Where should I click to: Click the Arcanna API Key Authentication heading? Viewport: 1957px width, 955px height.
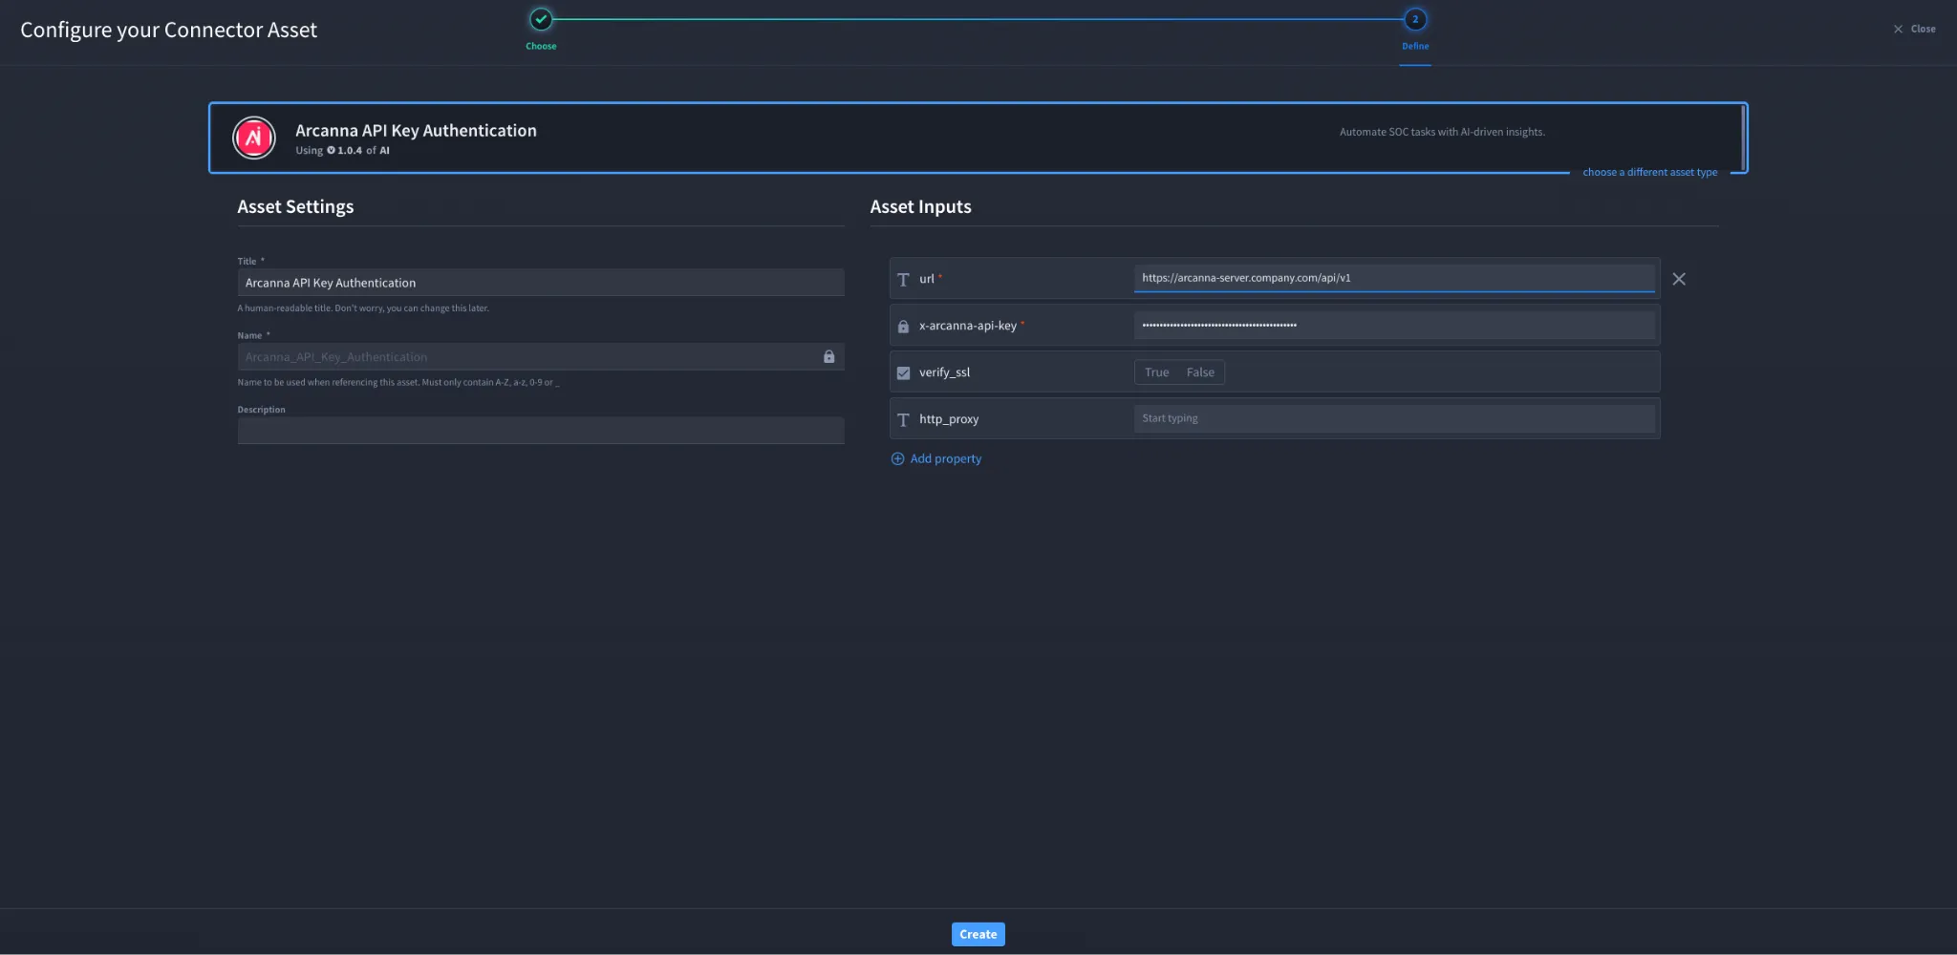(x=416, y=130)
